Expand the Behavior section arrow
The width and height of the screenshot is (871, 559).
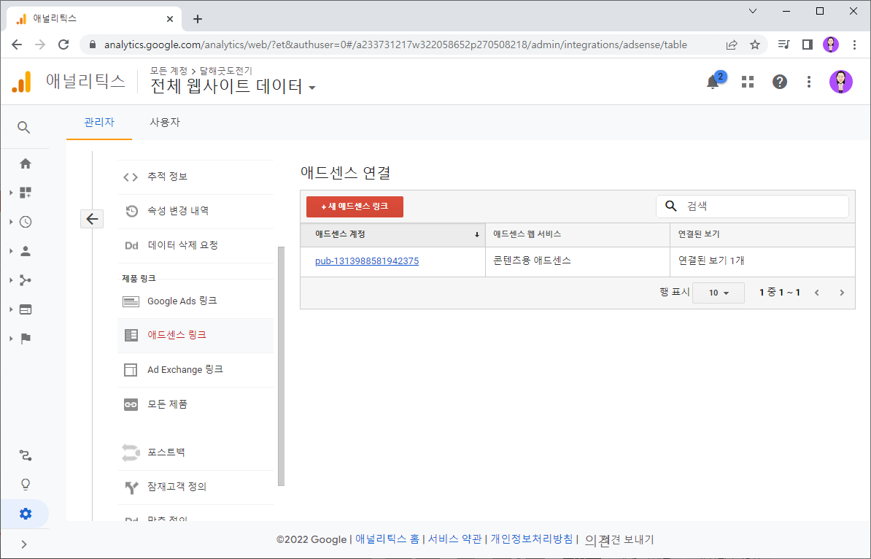(11, 309)
